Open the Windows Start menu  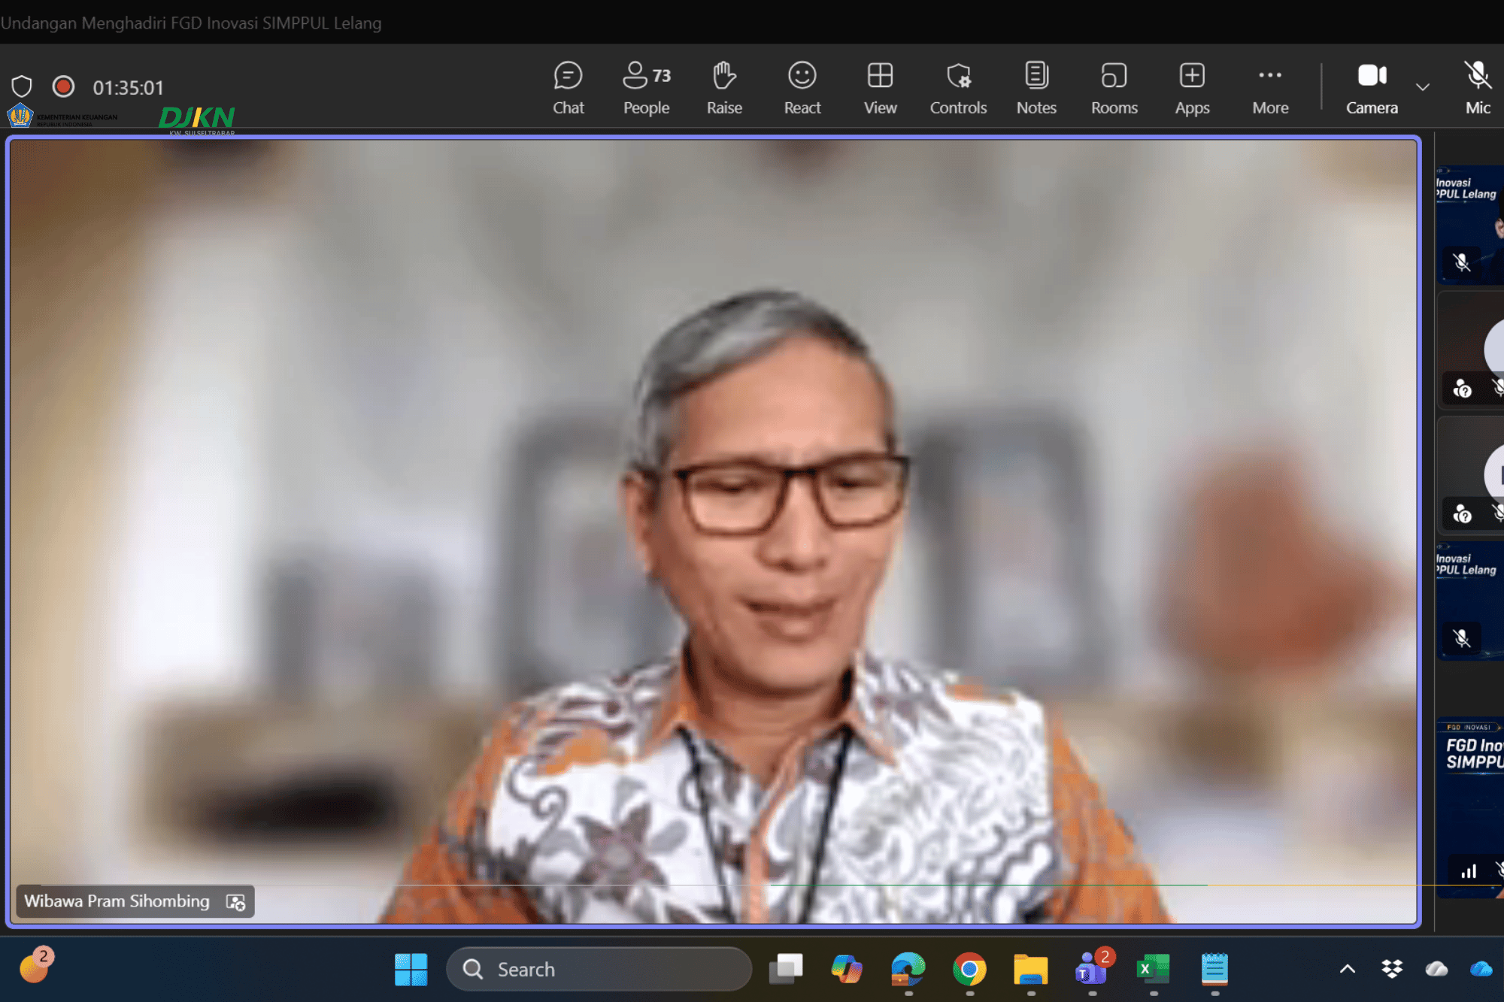[411, 969]
